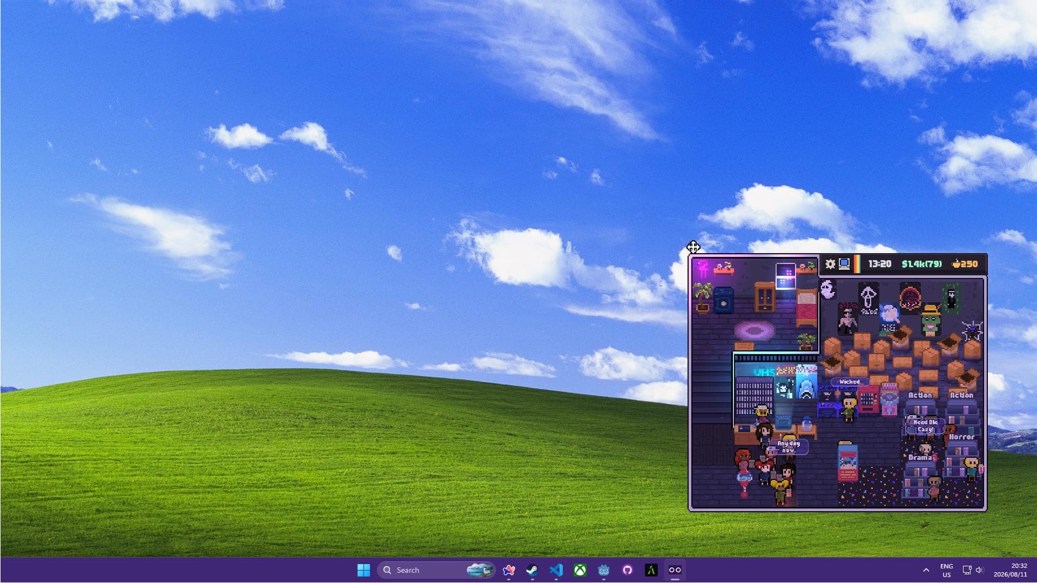
Task: Click the pink claw machine
Action: (x=889, y=399)
